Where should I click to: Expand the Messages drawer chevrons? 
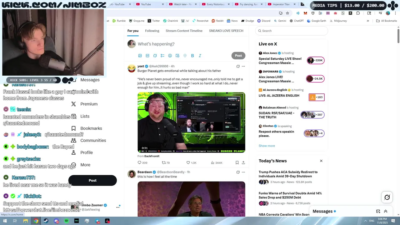pyautogui.click(x=386, y=211)
